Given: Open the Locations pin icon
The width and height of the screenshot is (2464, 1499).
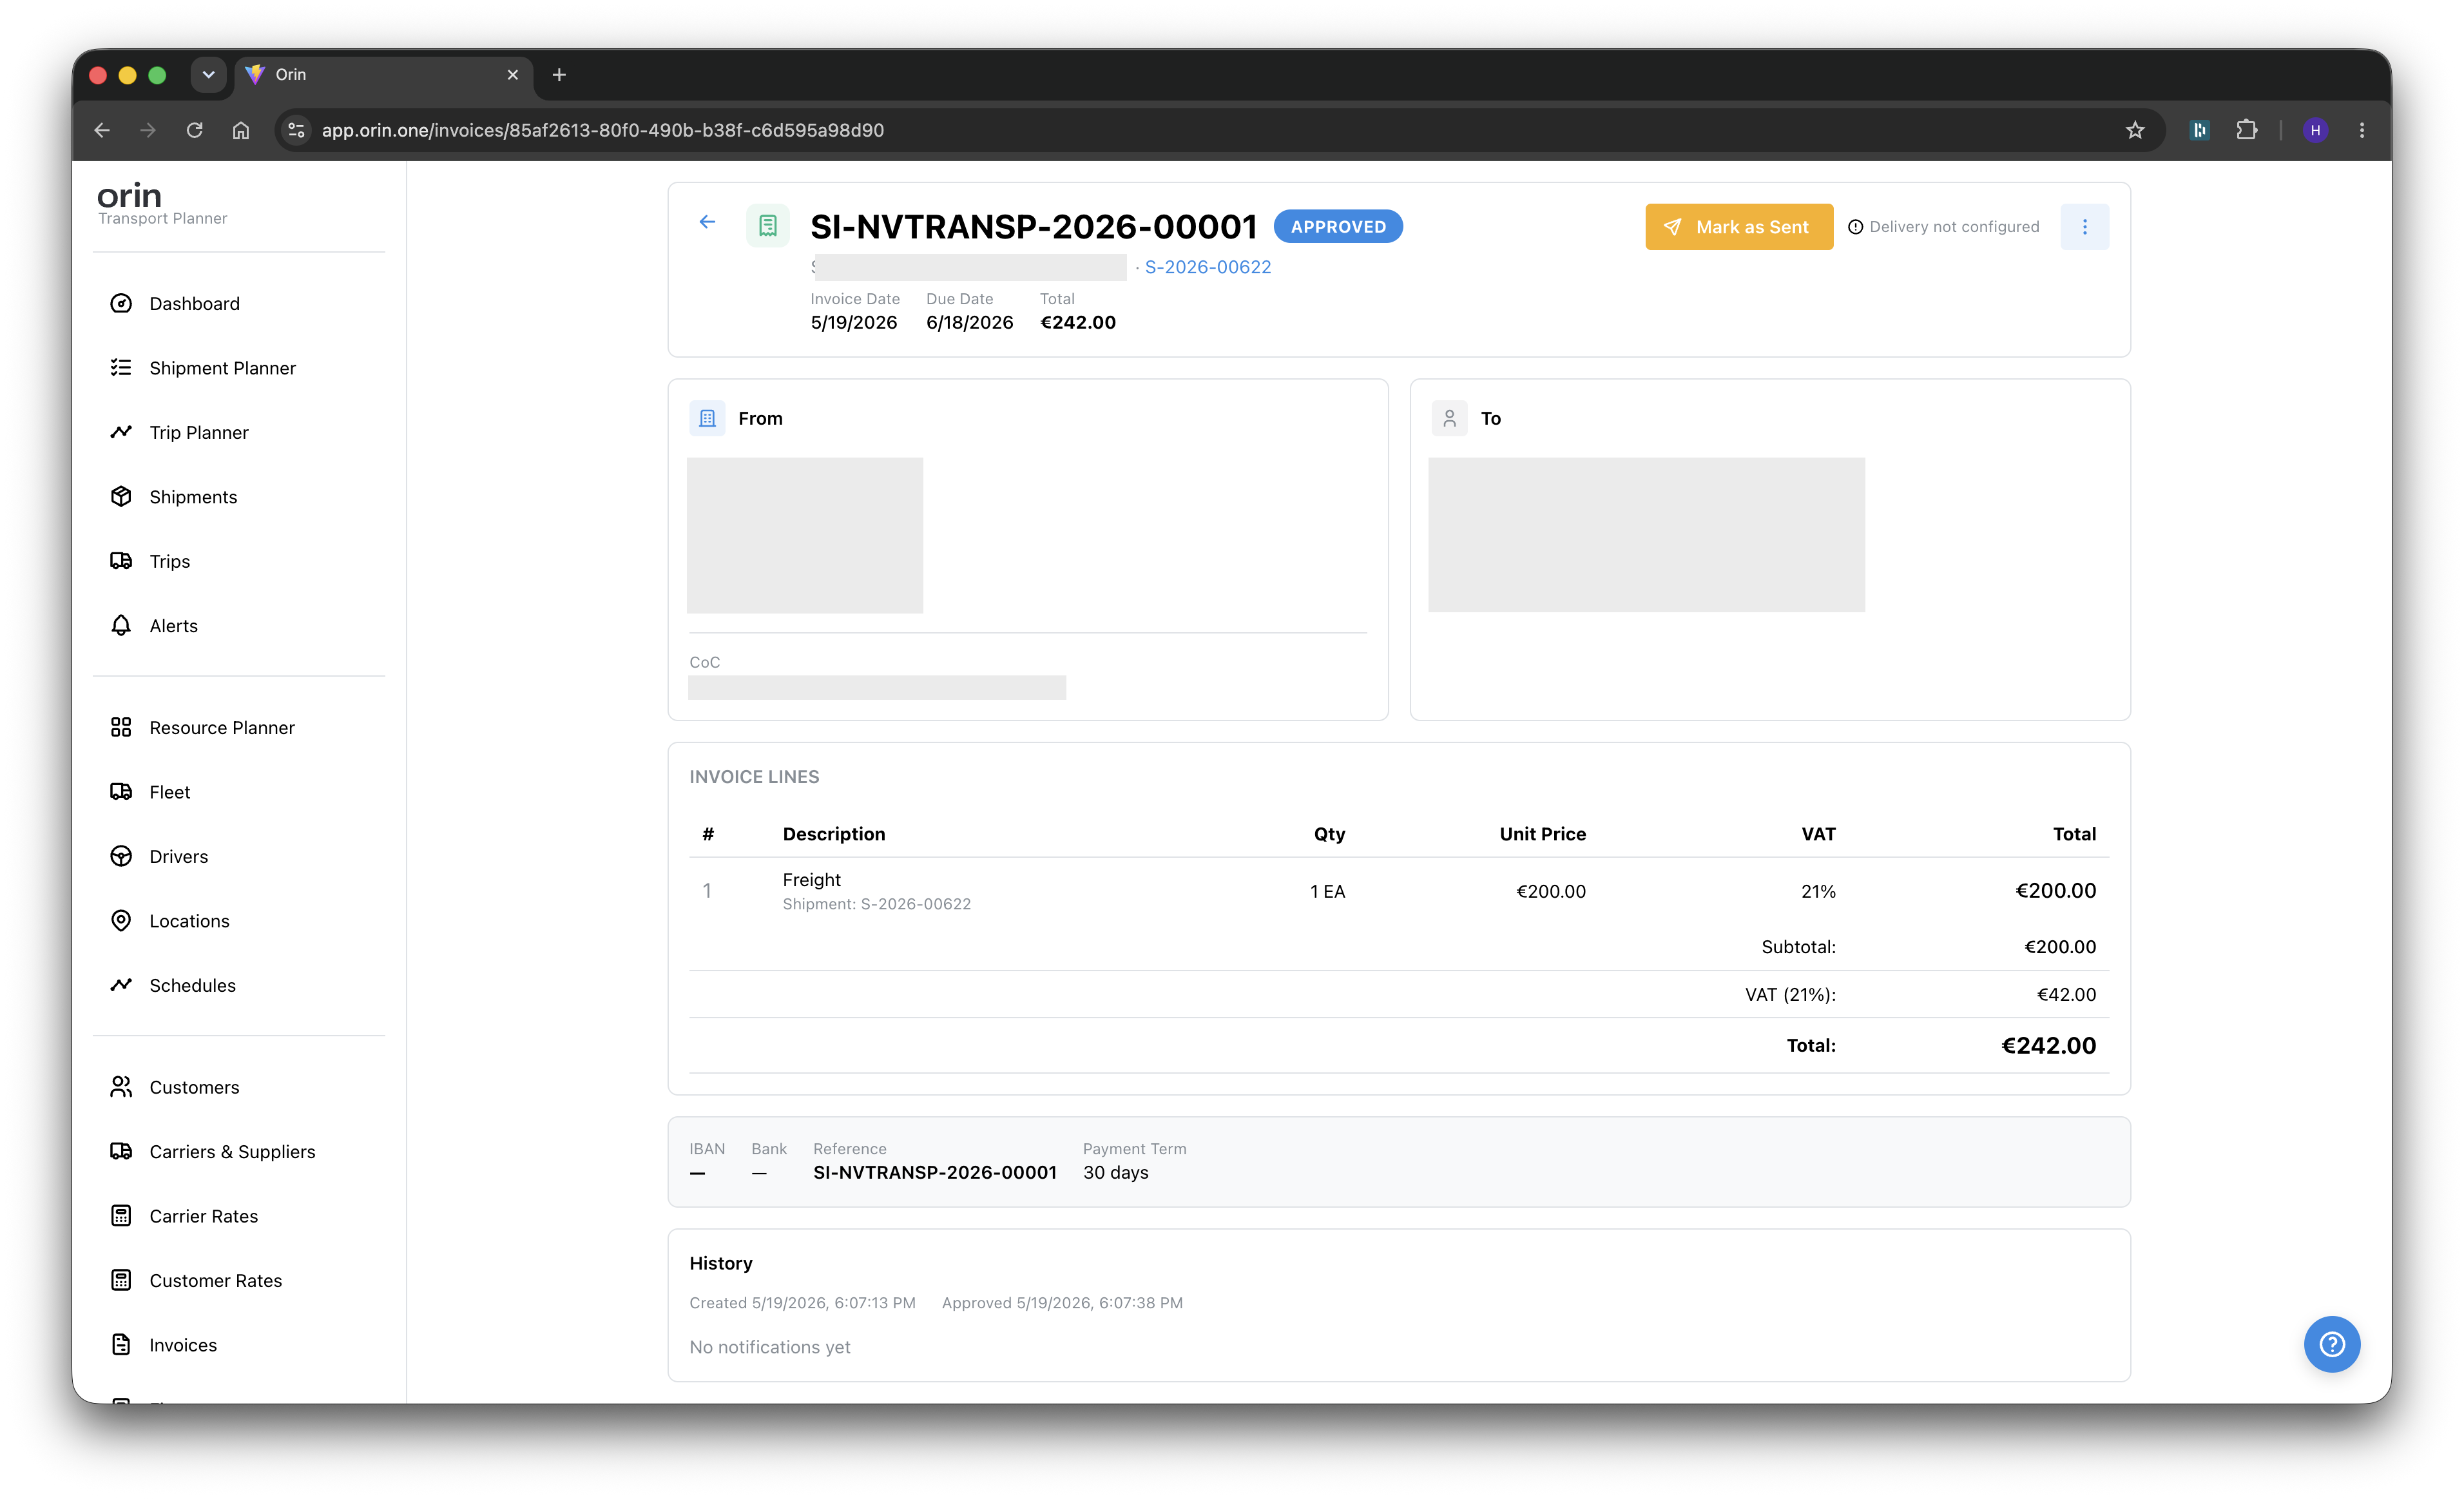Looking at the screenshot, I should (x=121, y=921).
